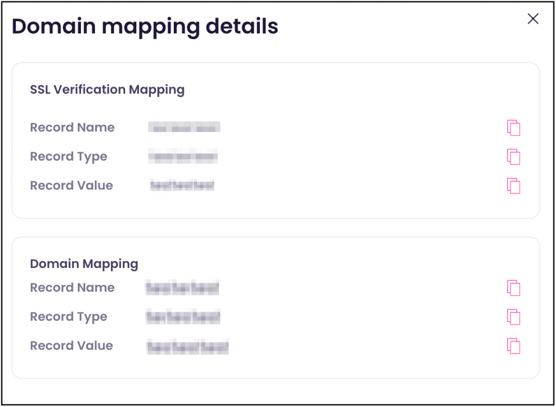Screen dimensions: 556x407
Task: Copy the Domain Mapping Record Type
Action: click(x=513, y=317)
